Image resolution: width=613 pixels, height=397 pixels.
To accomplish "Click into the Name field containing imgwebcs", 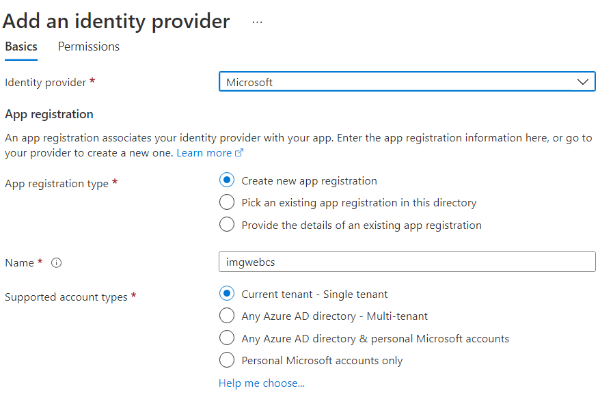I will click(x=407, y=262).
